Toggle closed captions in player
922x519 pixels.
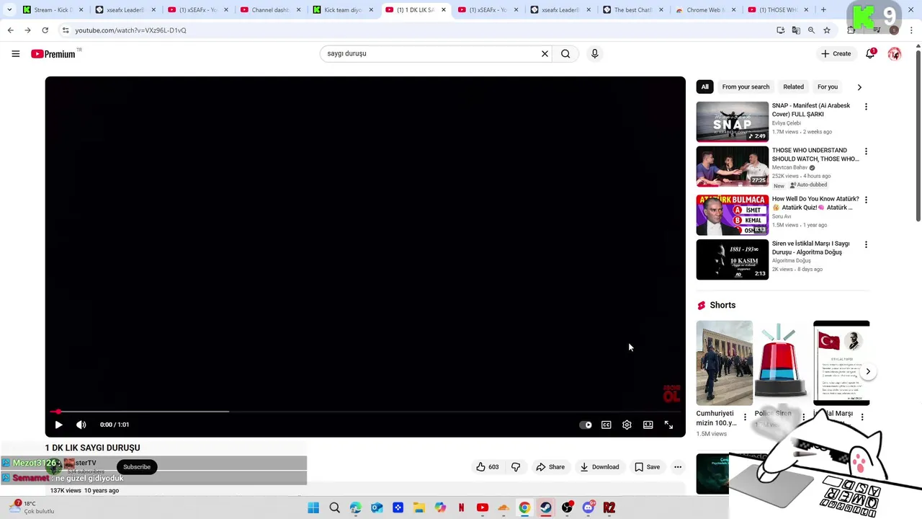[x=607, y=425]
